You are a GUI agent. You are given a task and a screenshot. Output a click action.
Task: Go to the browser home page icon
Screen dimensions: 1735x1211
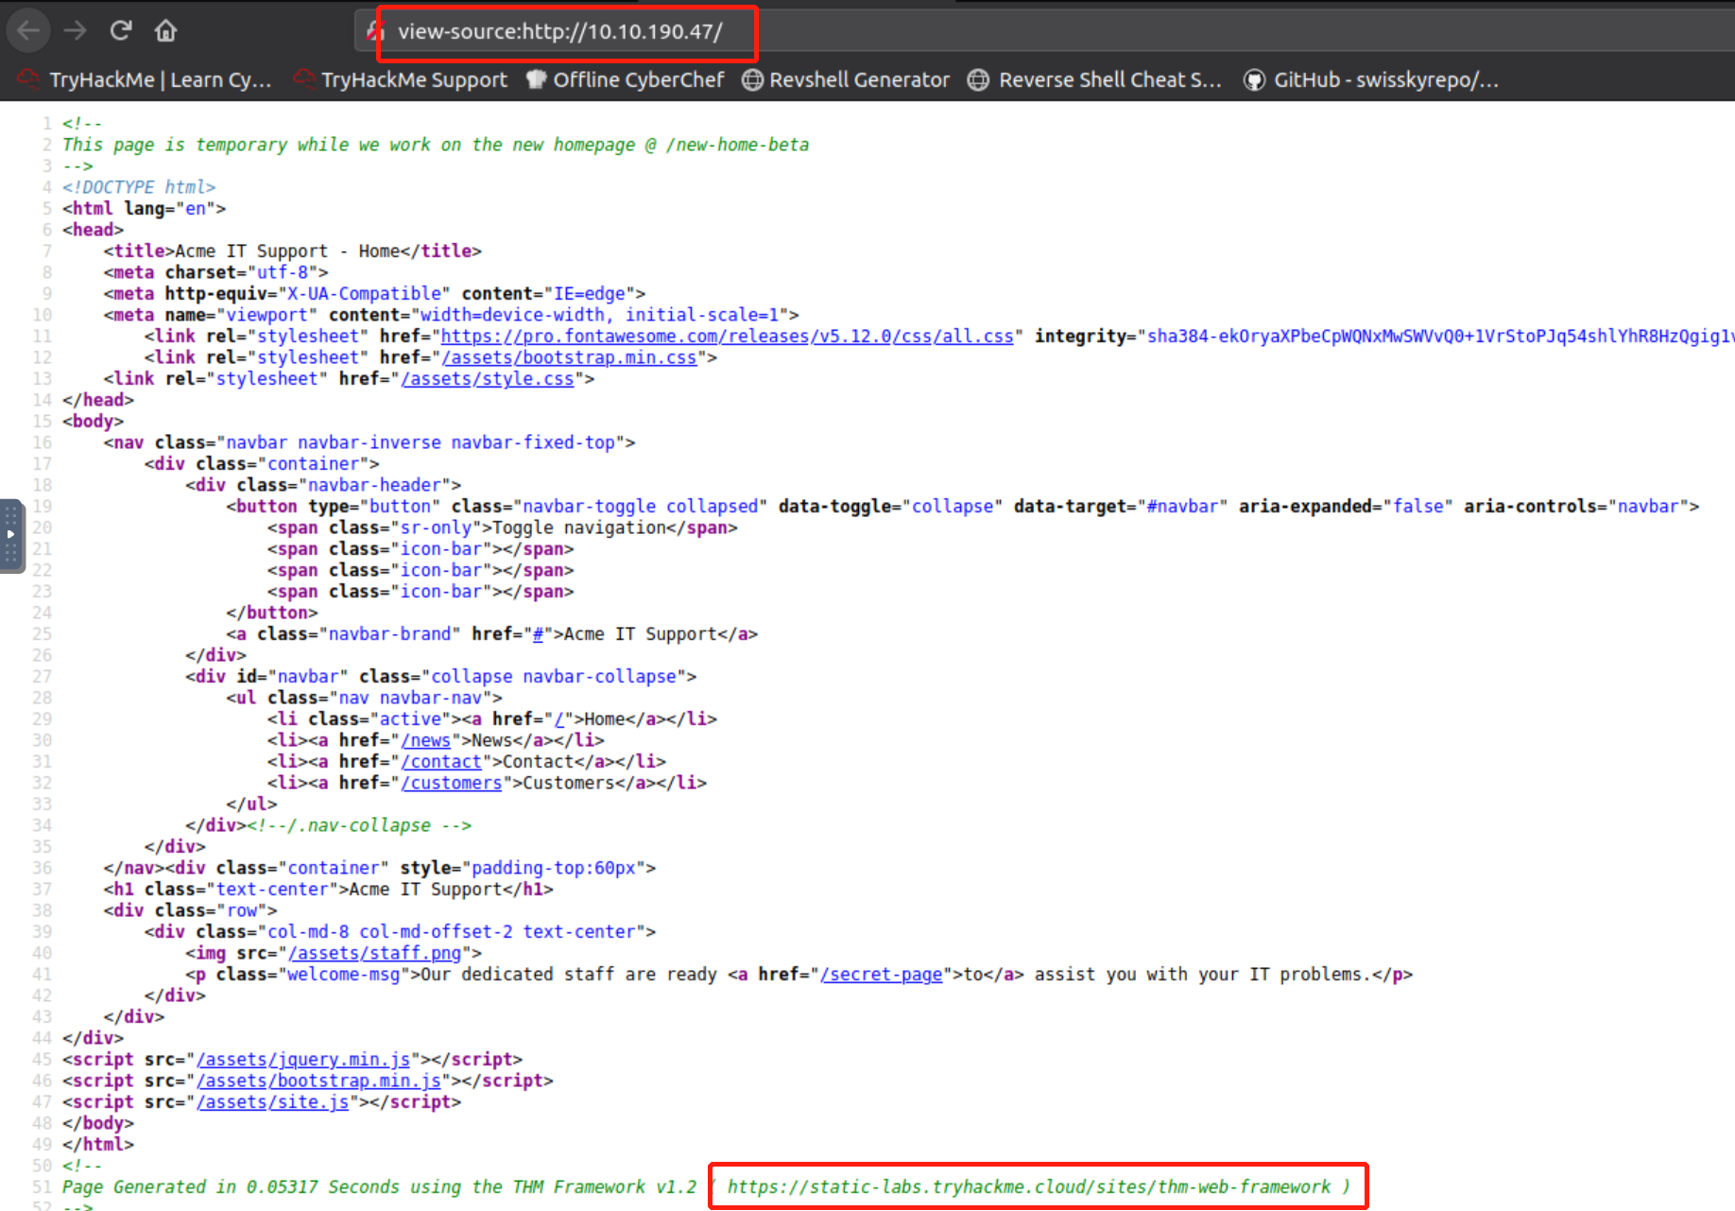(165, 31)
